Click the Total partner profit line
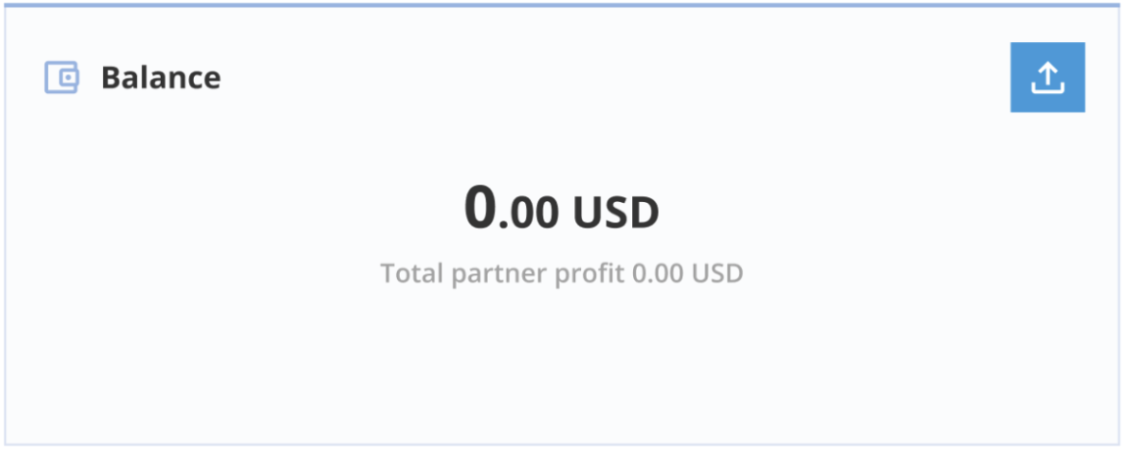 [562, 274]
